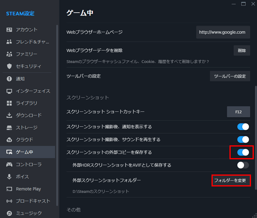Click the その他 section heading
Screen dimensions: 257x218
(73, 210)
